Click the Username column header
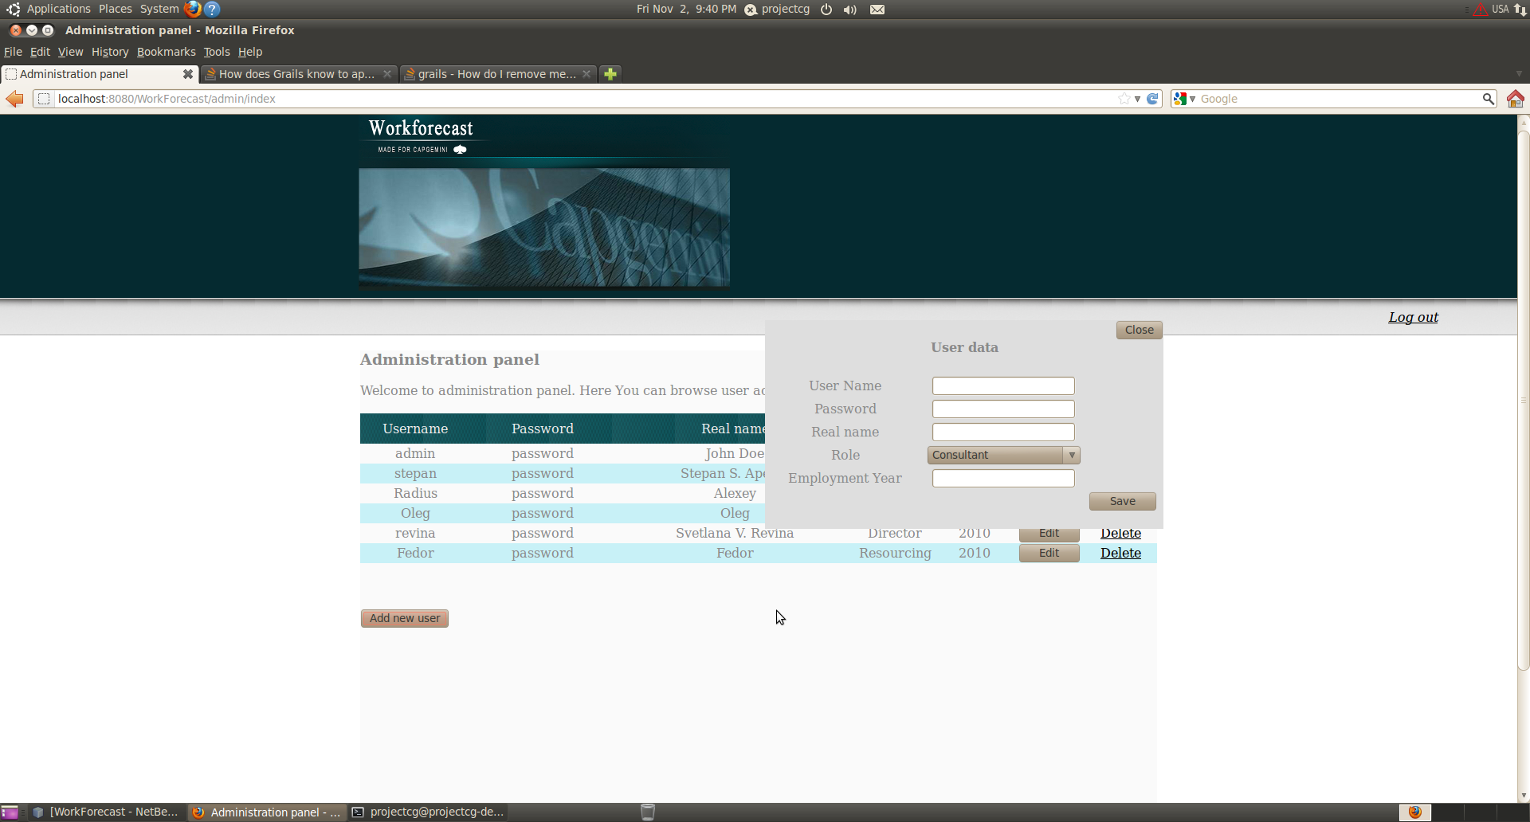This screenshot has height=822, width=1530. (415, 429)
